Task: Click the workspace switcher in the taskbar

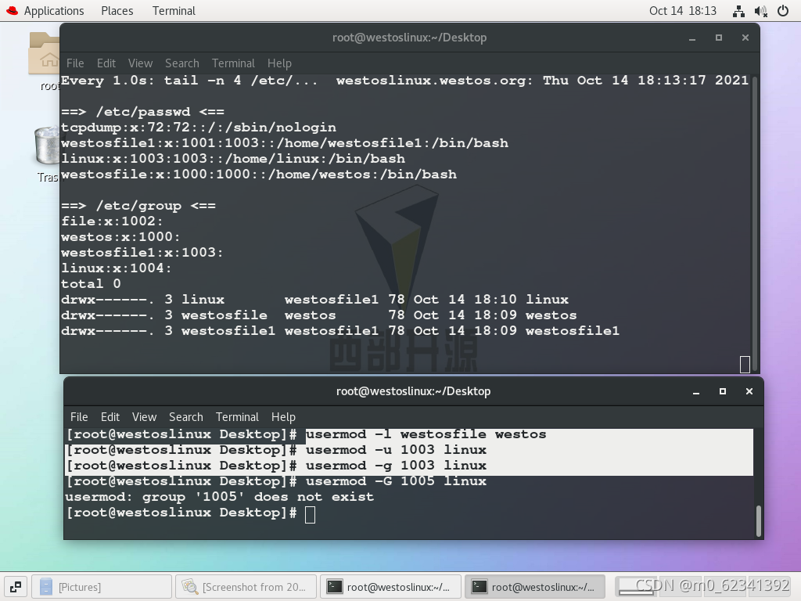Action: (15, 586)
